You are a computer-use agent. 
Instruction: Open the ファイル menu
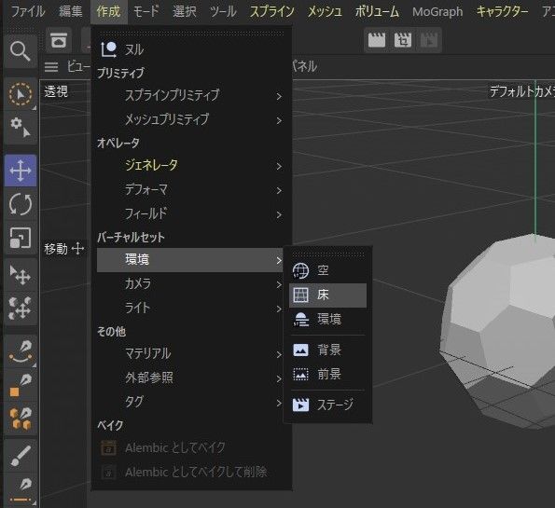(28, 12)
